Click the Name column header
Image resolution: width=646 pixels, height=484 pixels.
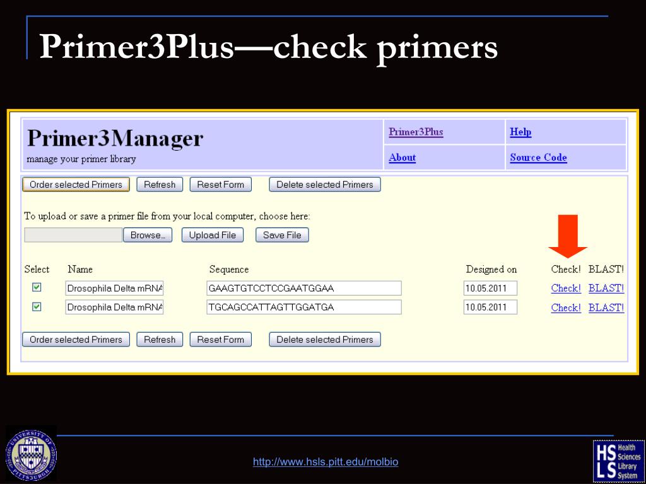(80, 270)
